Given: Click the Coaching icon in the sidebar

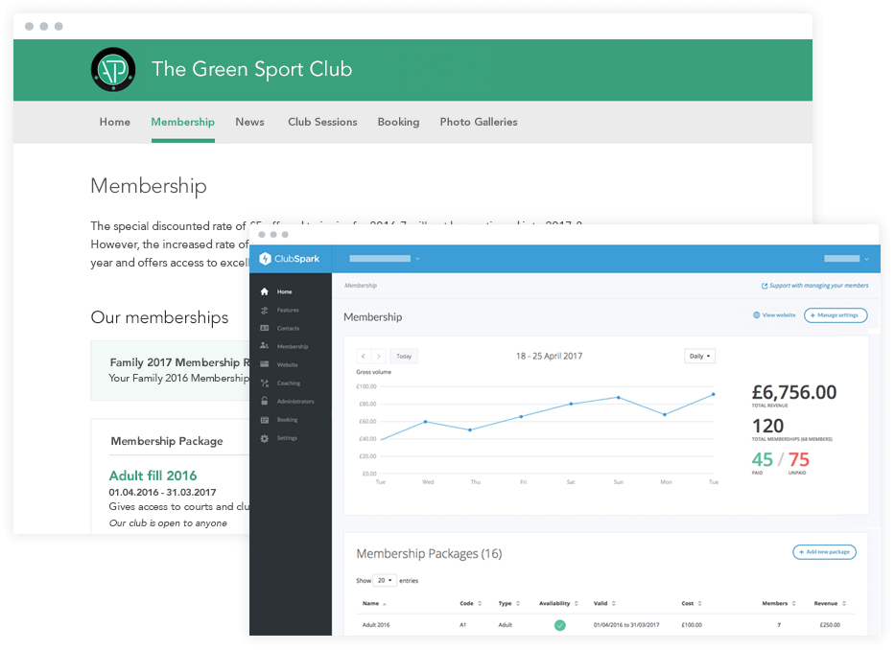Looking at the screenshot, I should (x=265, y=383).
